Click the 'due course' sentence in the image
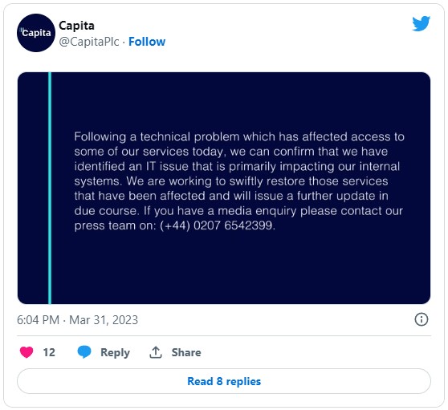The width and height of the screenshot is (448, 410). (107, 211)
